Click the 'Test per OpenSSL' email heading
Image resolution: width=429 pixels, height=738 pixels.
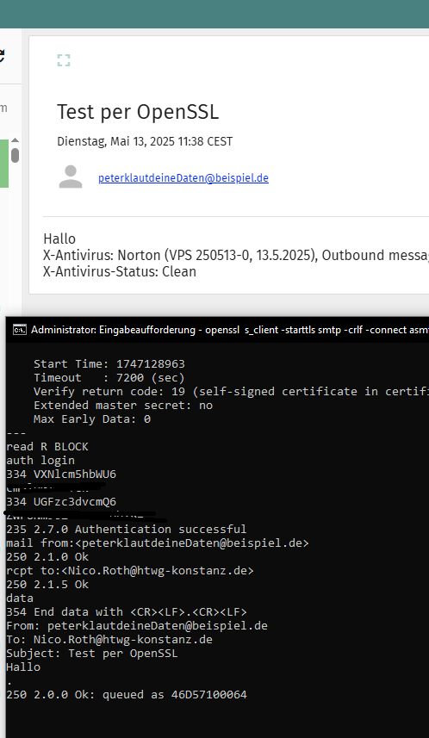click(138, 113)
